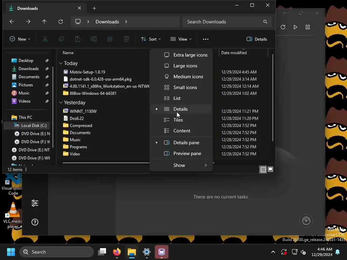Show hidden system tray icons
Viewport: 347px width, 260px height.
[x=273, y=252]
